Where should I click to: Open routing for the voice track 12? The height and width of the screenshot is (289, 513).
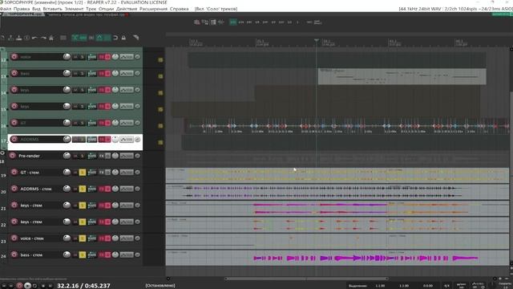click(92, 57)
